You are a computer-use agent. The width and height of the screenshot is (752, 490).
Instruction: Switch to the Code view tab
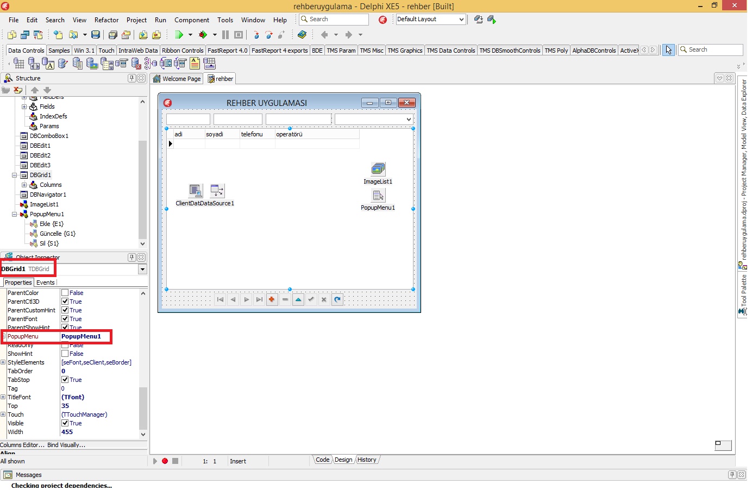click(x=323, y=460)
